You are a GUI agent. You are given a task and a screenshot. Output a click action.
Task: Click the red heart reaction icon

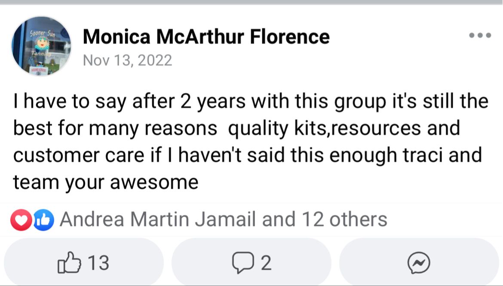tap(21, 220)
